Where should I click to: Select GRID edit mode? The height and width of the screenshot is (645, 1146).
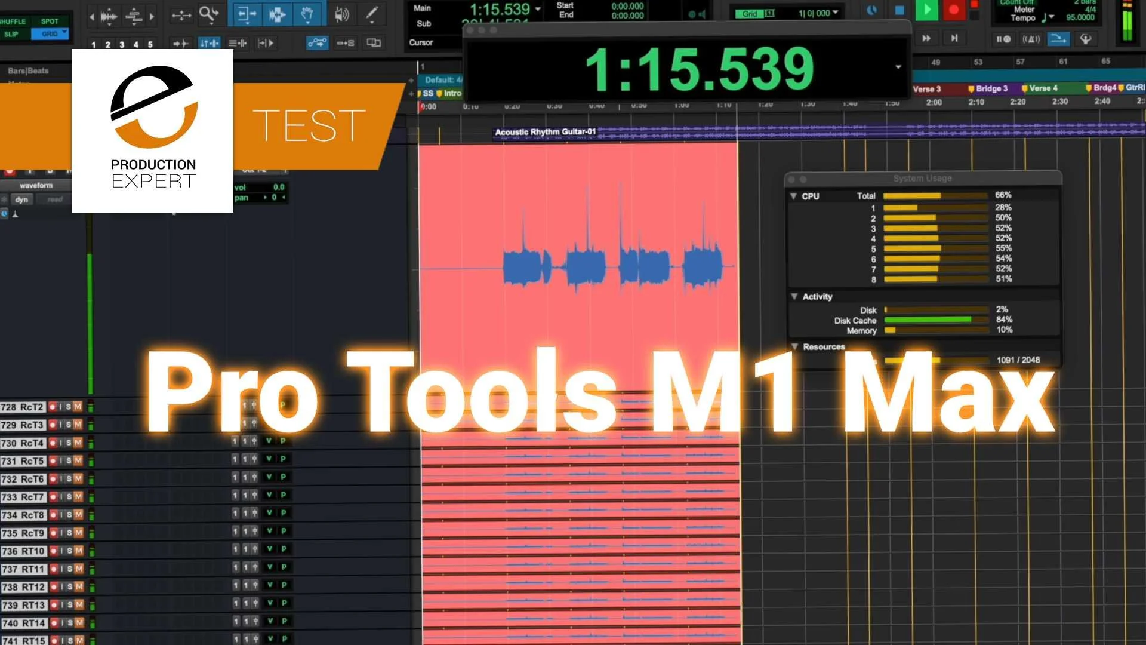[x=50, y=34]
